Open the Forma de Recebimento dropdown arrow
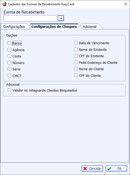 [x=61, y=18]
